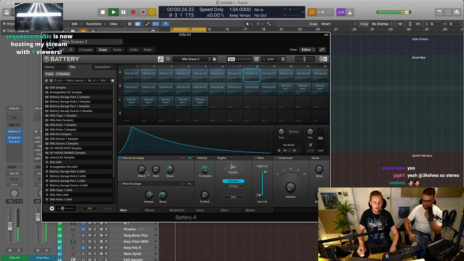
Task: Enable the Compressor power button
Action: pos(275,158)
